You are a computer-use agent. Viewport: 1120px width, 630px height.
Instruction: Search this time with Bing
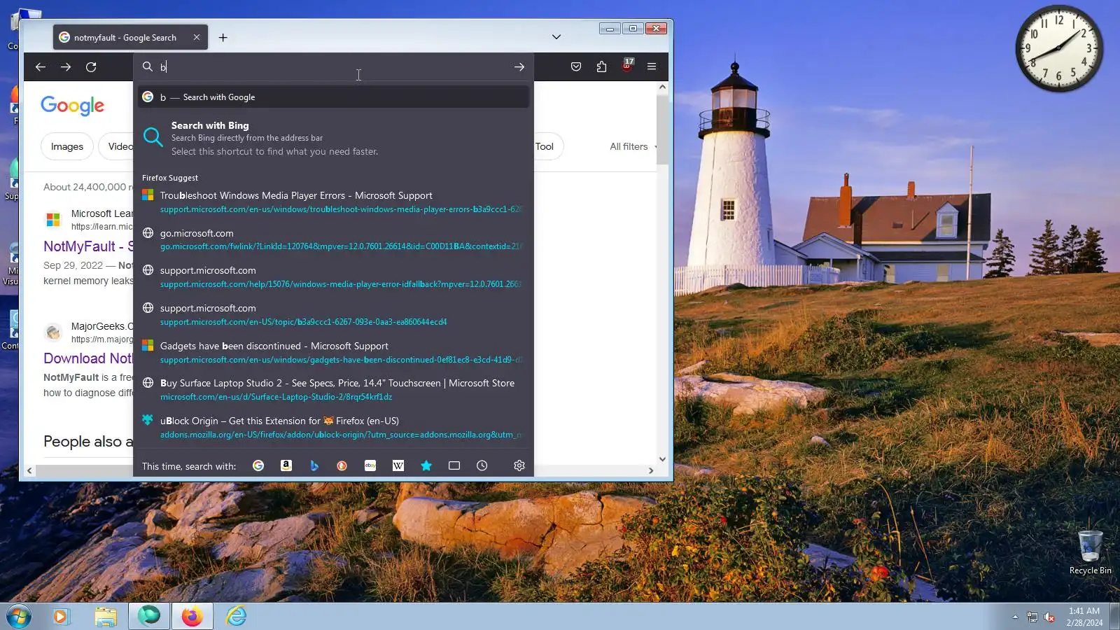click(314, 466)
